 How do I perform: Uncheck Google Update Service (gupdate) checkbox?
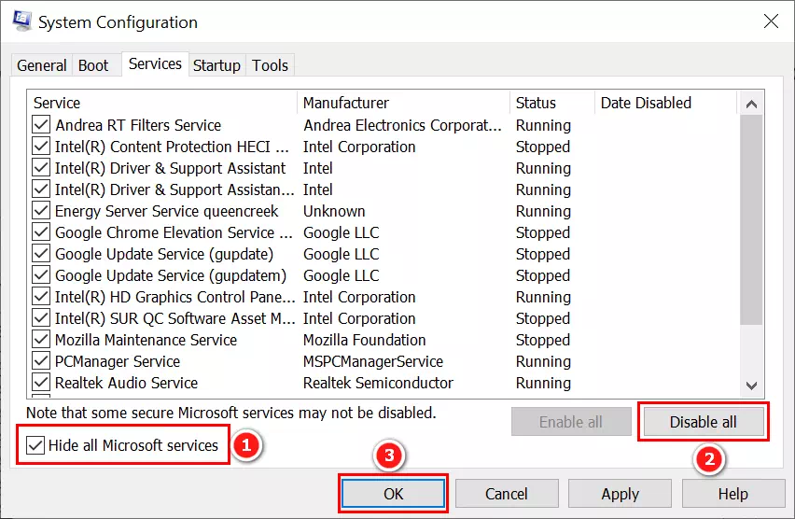pyautogui.click(x=41, y=254)
